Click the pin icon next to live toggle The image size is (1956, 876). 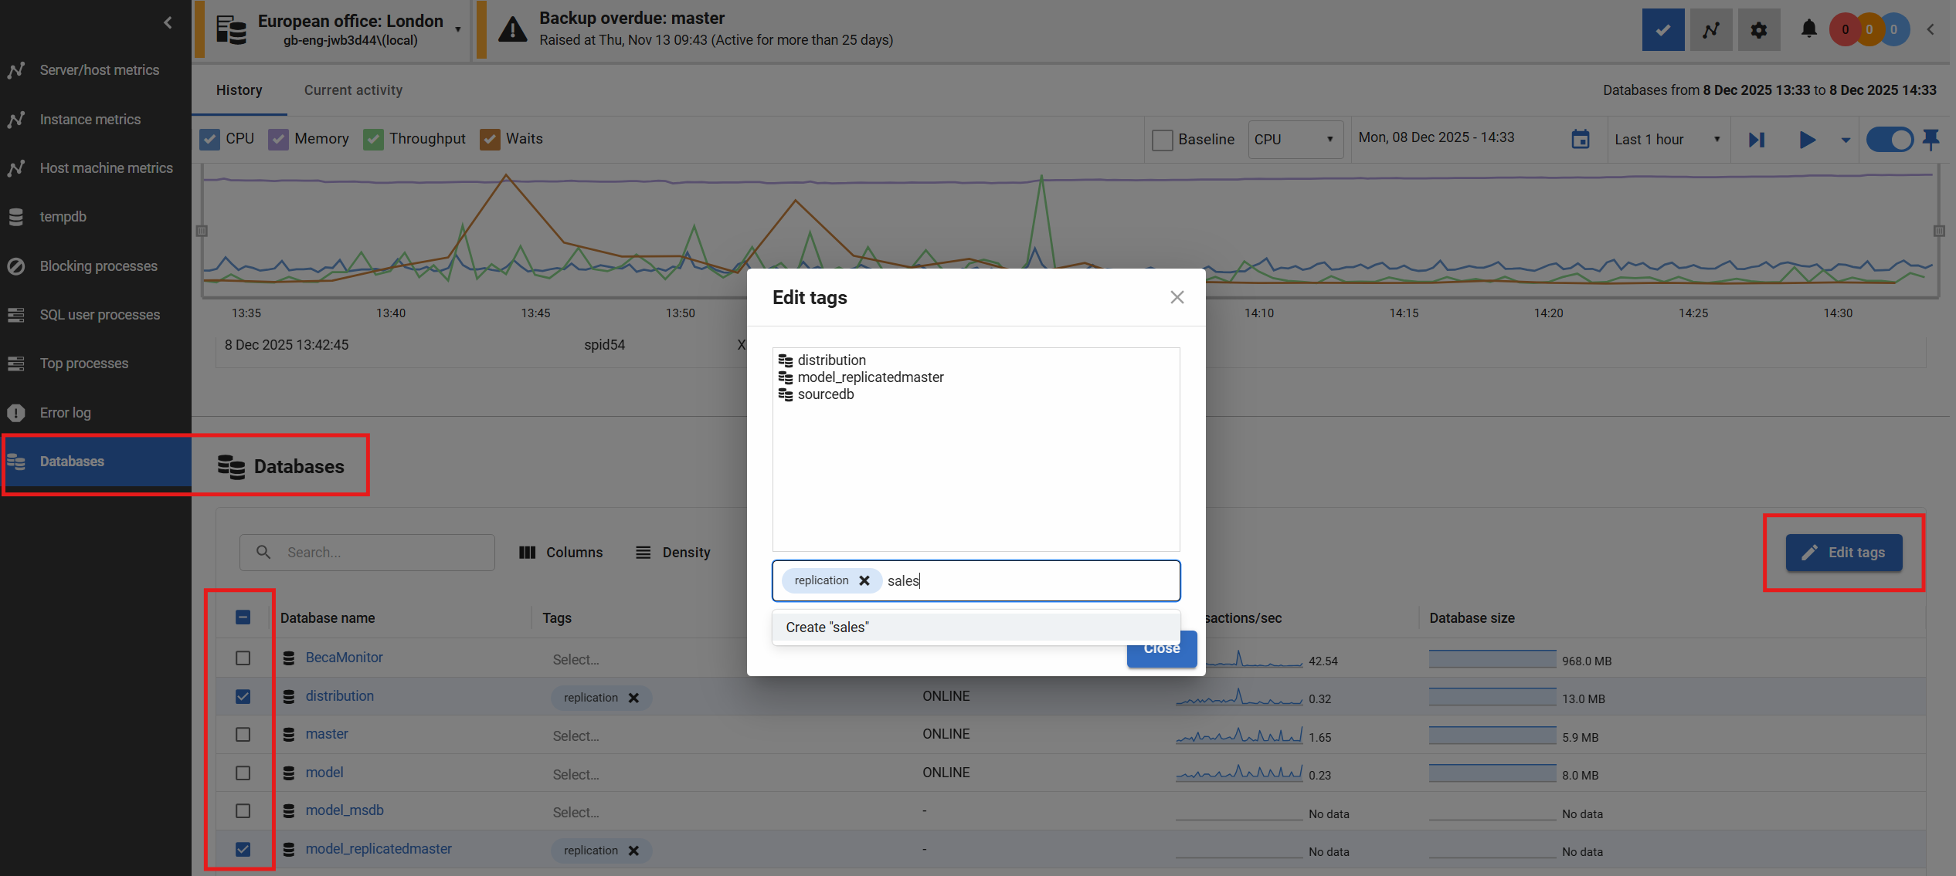click(x=1931, y=140)
